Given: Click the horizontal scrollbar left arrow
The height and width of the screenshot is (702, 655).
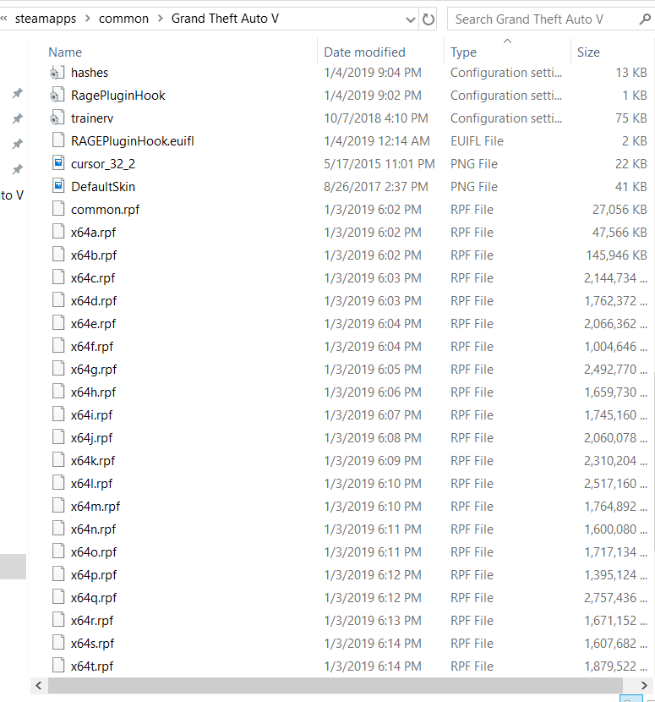Looking at the screenshot, I should coord(39,685).
